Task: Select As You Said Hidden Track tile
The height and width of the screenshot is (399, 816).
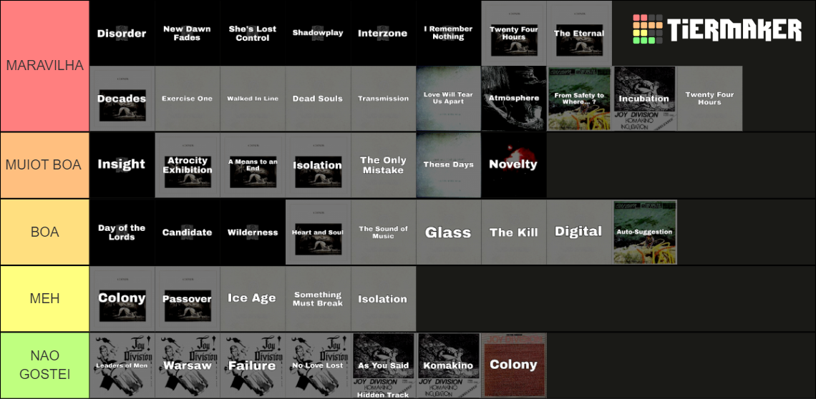Action: tap(383, 365)
